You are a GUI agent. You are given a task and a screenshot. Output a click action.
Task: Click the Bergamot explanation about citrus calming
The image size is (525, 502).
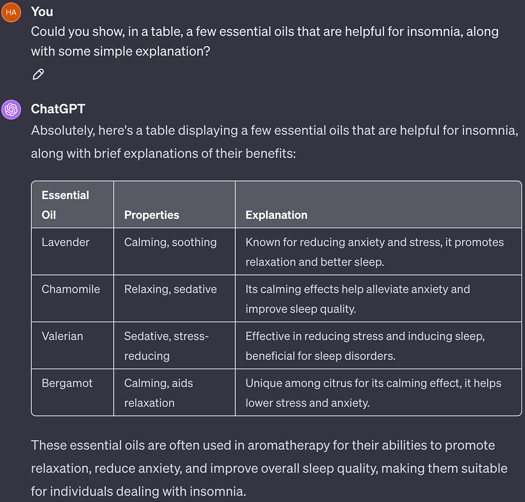(378, 392)
